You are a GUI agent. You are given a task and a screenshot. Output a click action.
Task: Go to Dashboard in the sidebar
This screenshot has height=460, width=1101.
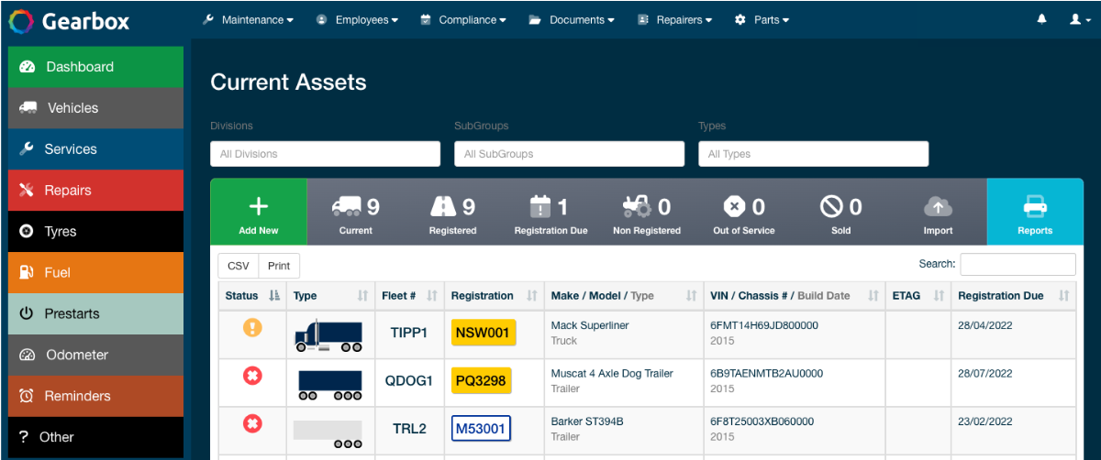click(x=95, y=67)
